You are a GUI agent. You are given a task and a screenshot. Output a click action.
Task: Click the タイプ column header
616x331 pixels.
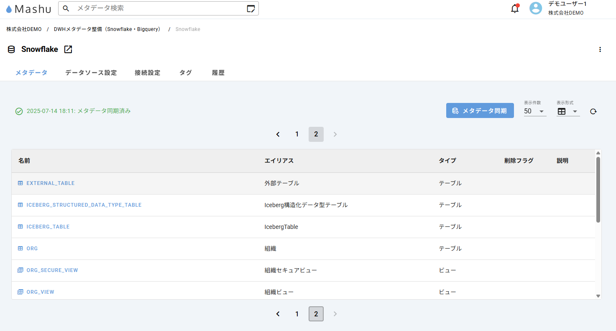point(447,161)
